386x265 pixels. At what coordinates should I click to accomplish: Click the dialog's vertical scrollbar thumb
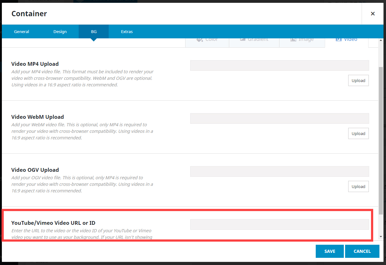(381, 140)
